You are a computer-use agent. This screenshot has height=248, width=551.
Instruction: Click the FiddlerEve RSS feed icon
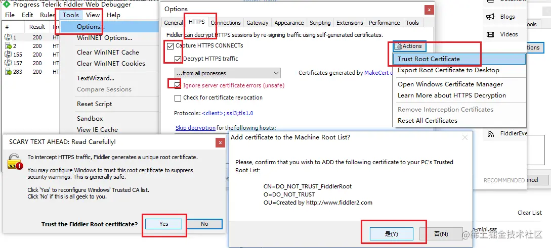pyautogui.click(x=491, y=133)
